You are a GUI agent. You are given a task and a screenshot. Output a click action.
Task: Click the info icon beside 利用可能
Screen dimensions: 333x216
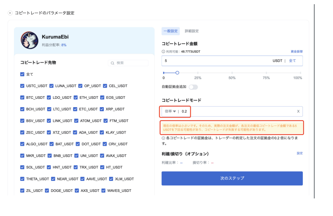[163, 51]
